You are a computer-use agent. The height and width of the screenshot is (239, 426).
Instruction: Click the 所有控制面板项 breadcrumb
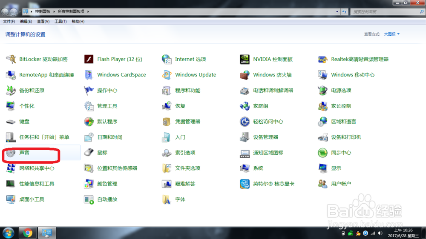(71, 11)
